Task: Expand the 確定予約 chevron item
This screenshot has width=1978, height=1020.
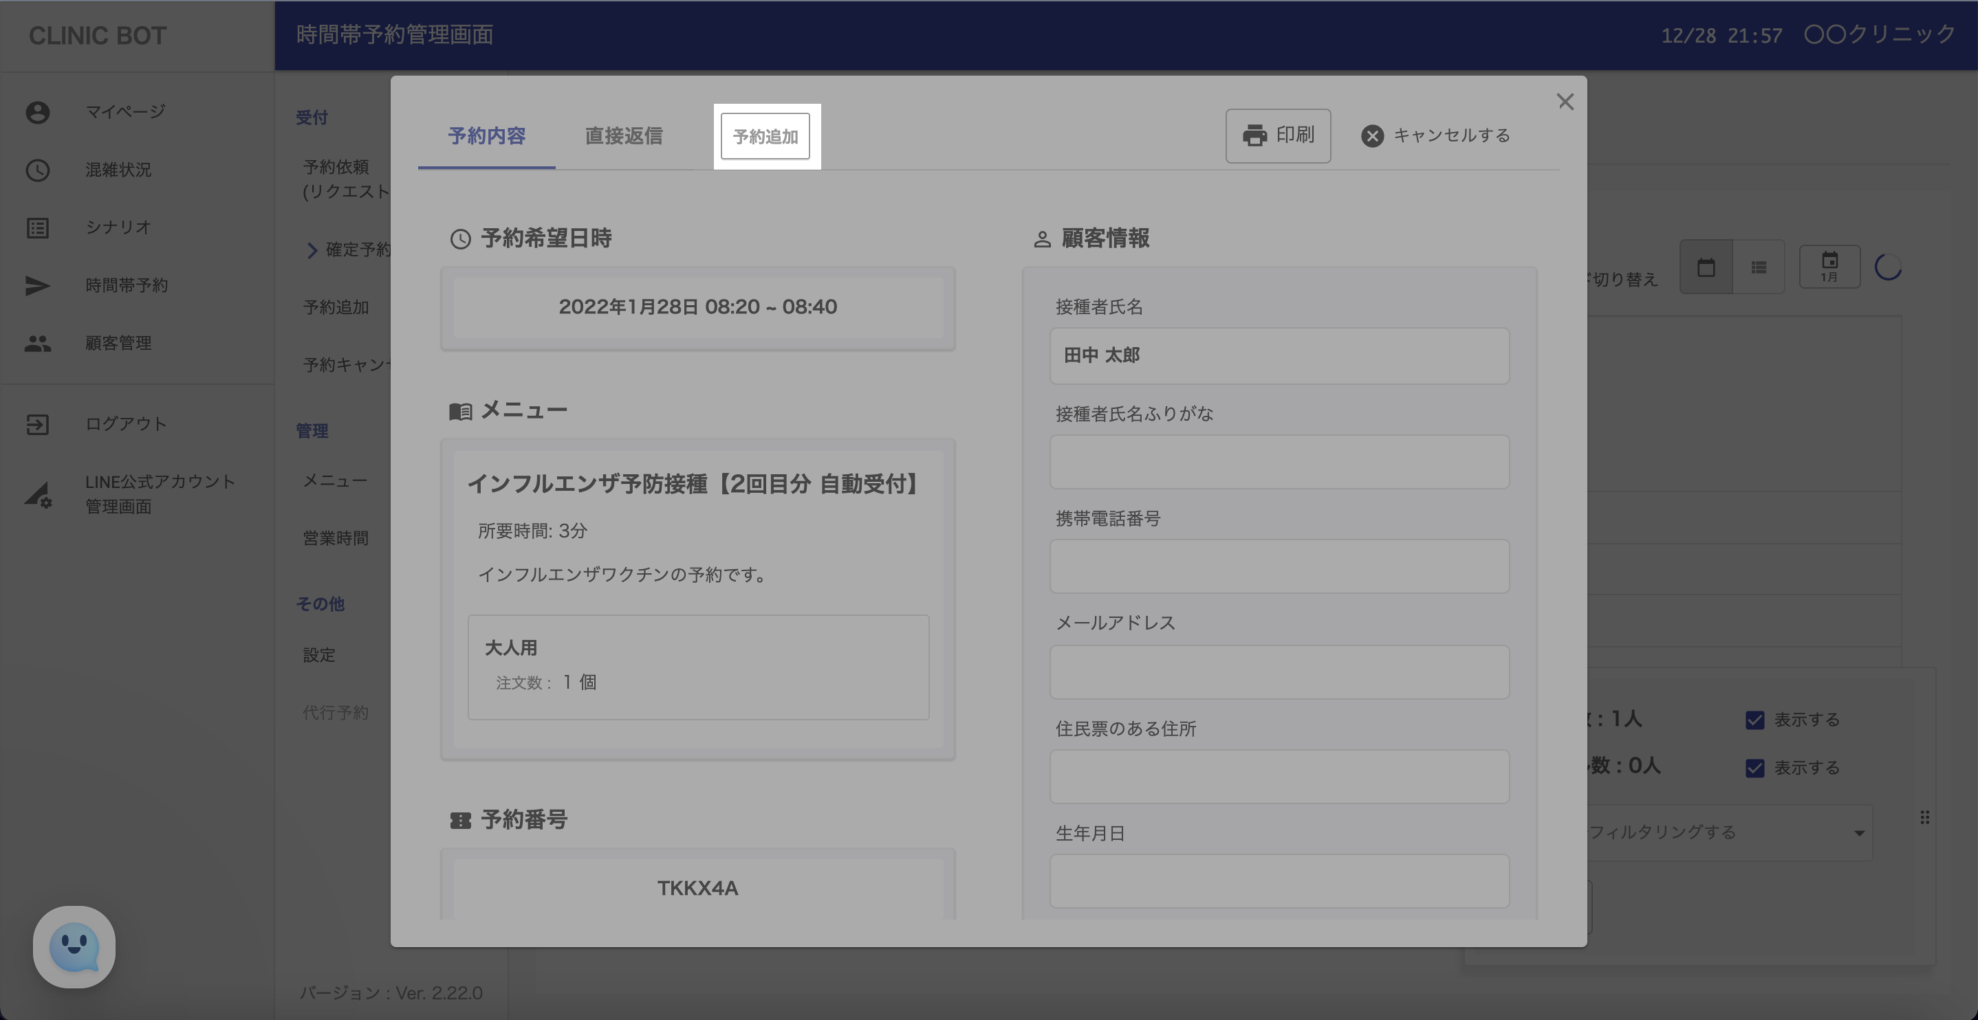Action: pyautogui.click(x=312, y=250)
